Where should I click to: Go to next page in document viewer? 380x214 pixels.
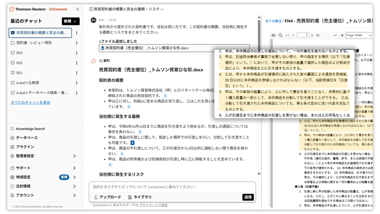pos(312,35)
